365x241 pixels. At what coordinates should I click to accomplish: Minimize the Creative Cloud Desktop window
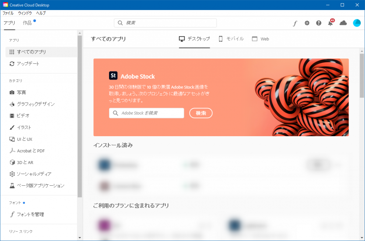(328, 5)
